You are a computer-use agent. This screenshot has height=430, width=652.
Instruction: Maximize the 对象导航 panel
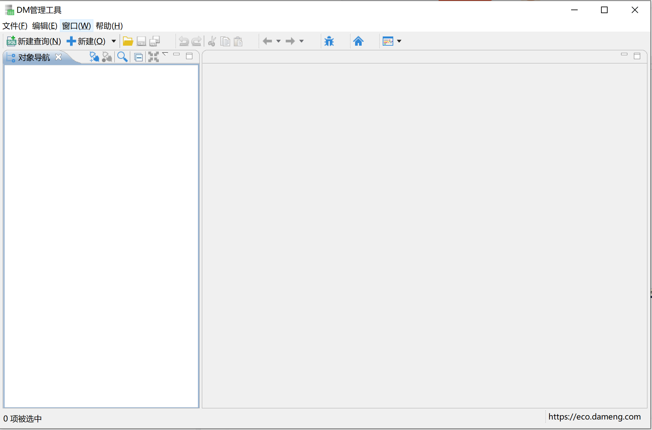point(189,56)
